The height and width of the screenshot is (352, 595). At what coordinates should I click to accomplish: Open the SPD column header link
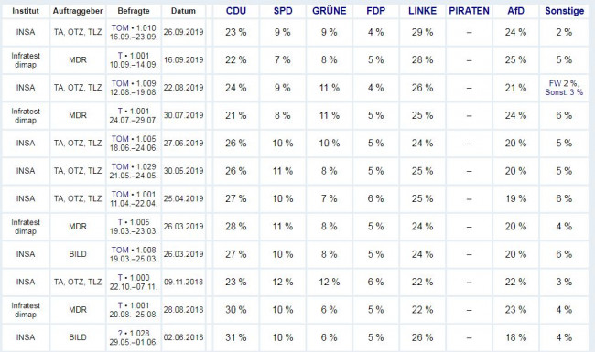(x=283, y=11)
